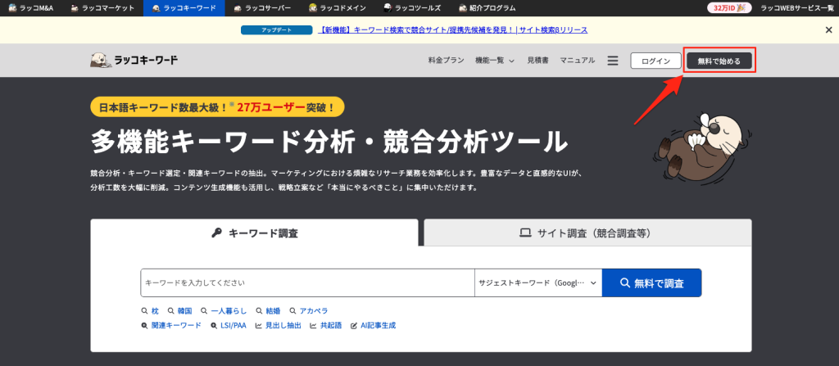Open ラッコWEBサービス一覧 in top bar
839x366 pixels.
795,8
